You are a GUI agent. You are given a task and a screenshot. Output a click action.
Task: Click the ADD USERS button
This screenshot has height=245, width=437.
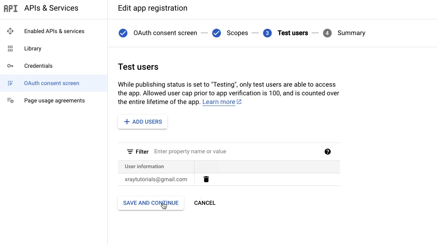pyautogui.click(x=142, y=122)
